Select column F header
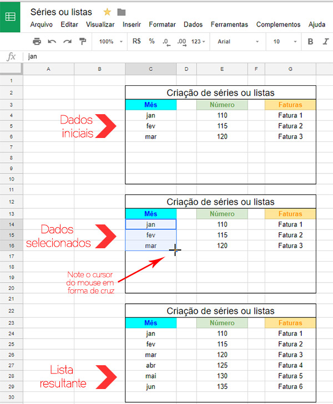The width and height of the screenshot is (333, 404). click(256, 69)
